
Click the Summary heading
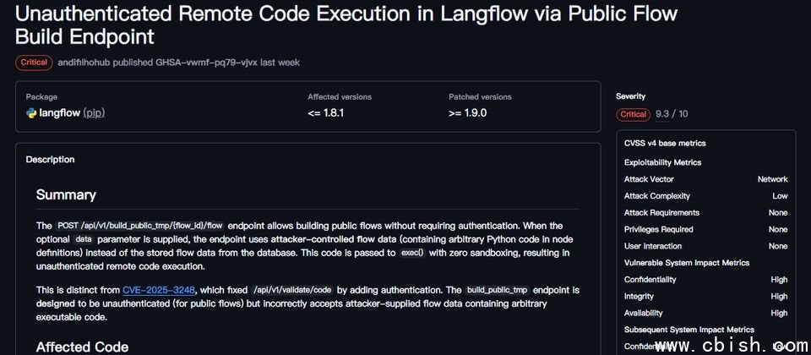click(66, 194)
